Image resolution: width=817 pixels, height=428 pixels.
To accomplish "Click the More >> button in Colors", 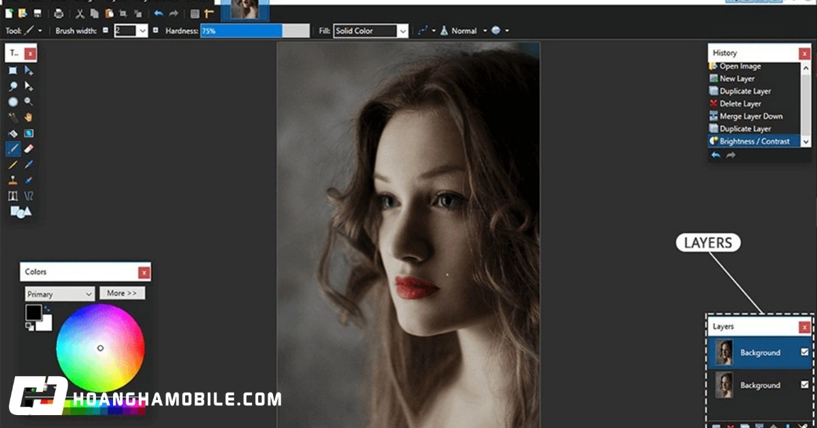I will coord(122,293).
